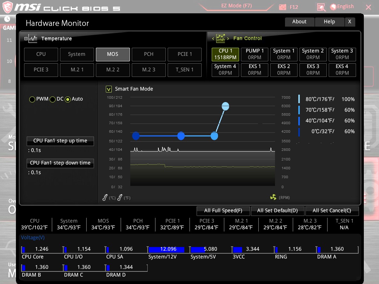Viewport: 379px width, 284px height.
Task: Click the fan RPM icon
Action: pyautogui.click(x=274, y=197)
